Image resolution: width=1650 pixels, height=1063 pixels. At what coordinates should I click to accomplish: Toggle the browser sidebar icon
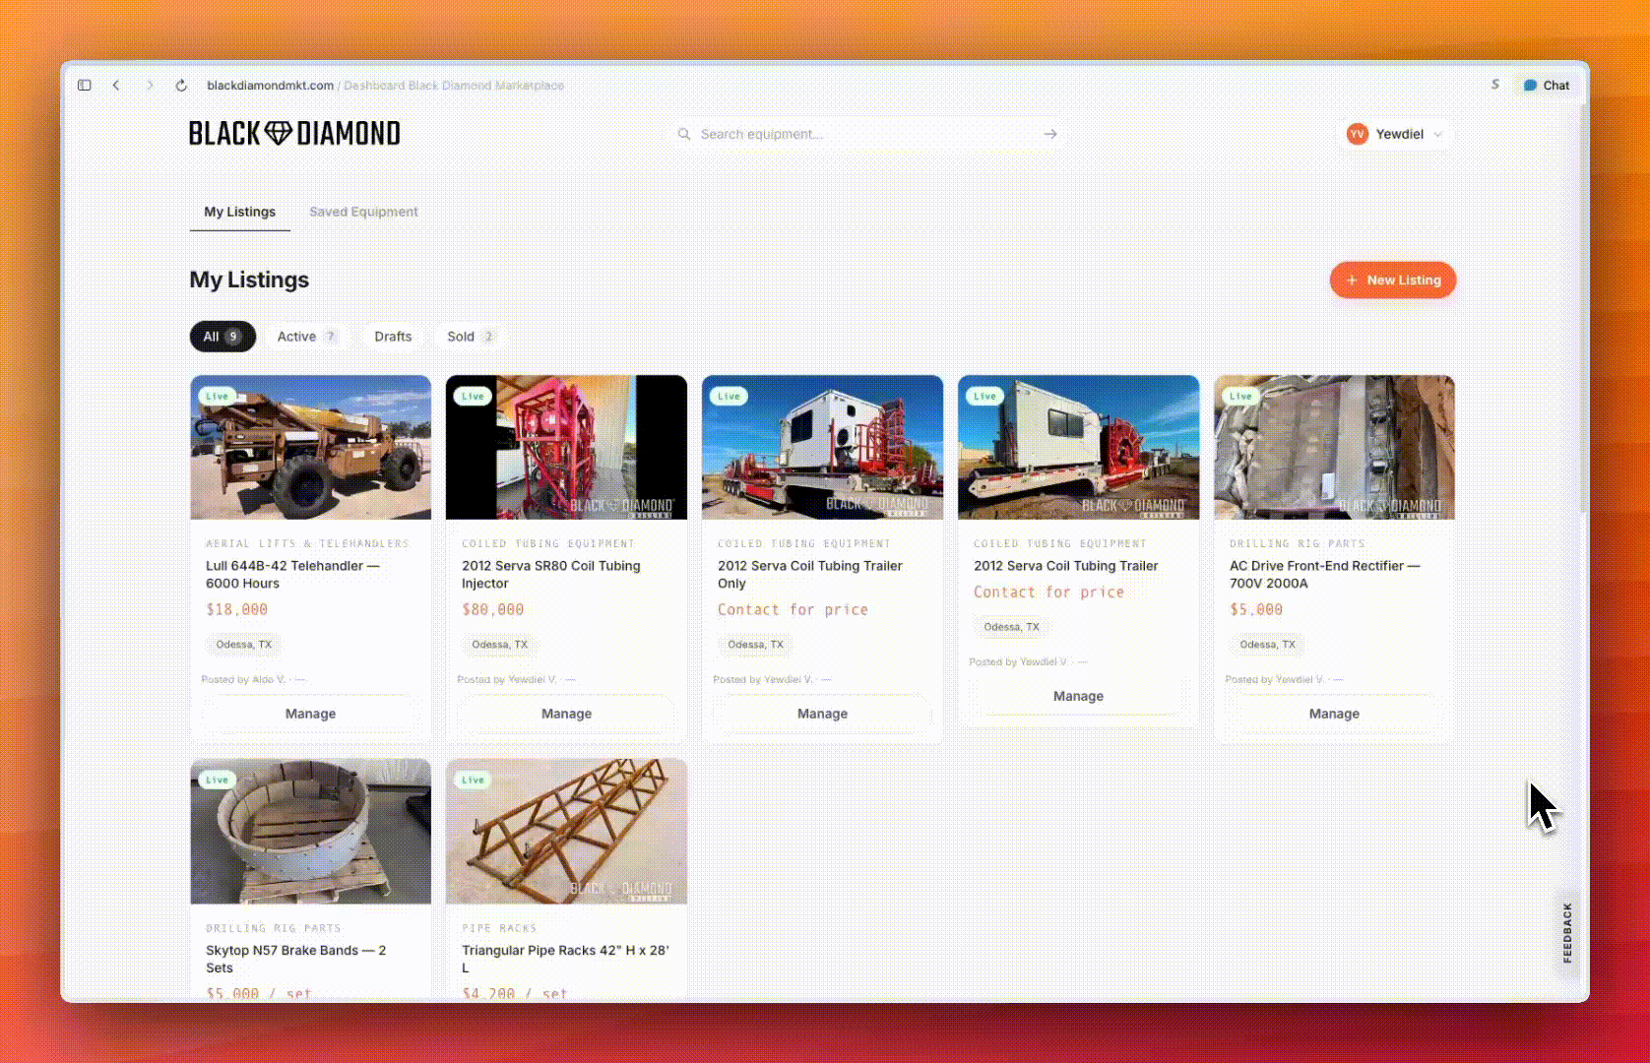85,86
